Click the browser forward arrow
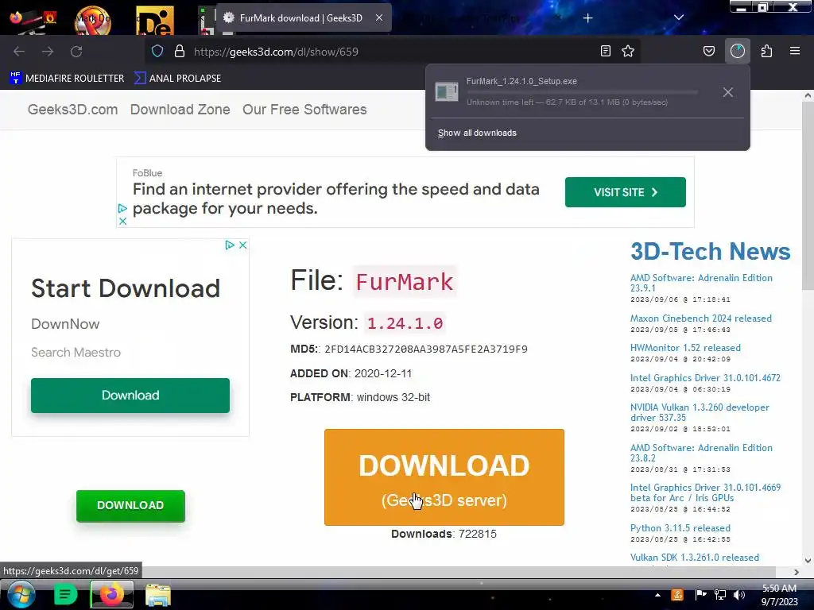The width and height of the screenshot is (814, 610). pos(48,52)
